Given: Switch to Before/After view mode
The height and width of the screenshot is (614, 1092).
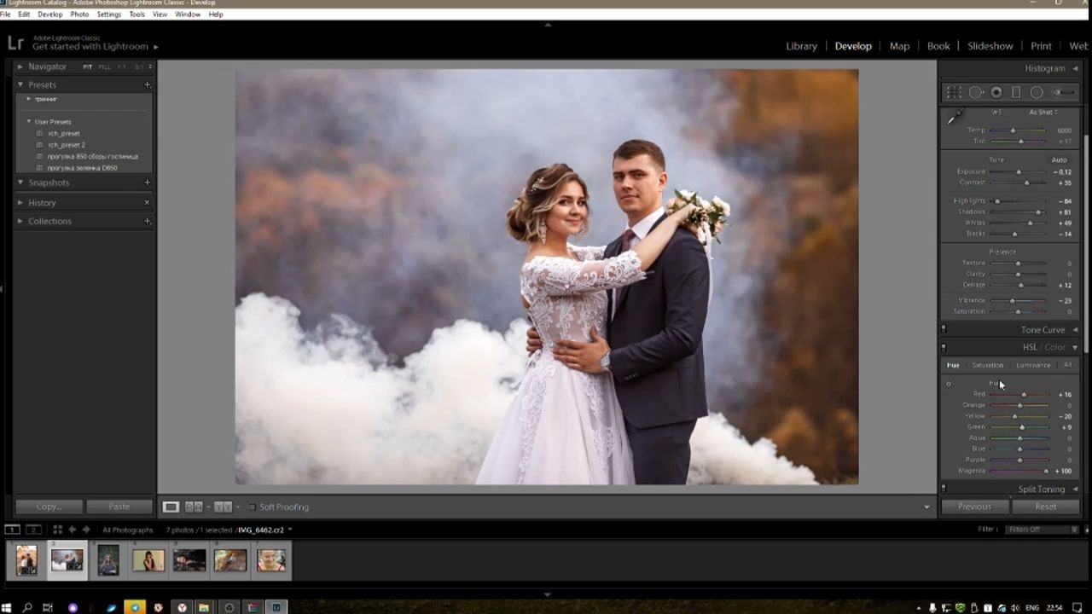Looking at the screenshot, I should (x=223, y=507).
